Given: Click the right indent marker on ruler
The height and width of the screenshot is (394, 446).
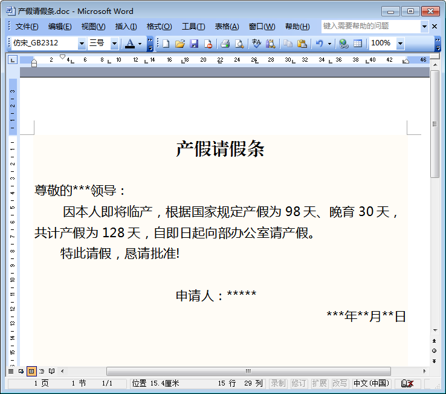Looking at the screenshot, I should [x=406, y=61].
